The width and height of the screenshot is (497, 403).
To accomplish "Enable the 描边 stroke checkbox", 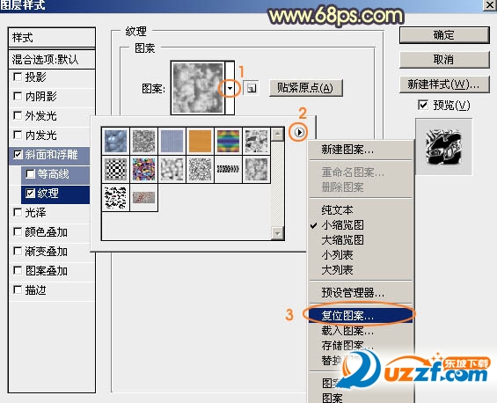I will click(18, 289).
